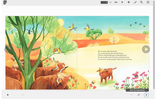Close the help window with the X button

[146, 95]
